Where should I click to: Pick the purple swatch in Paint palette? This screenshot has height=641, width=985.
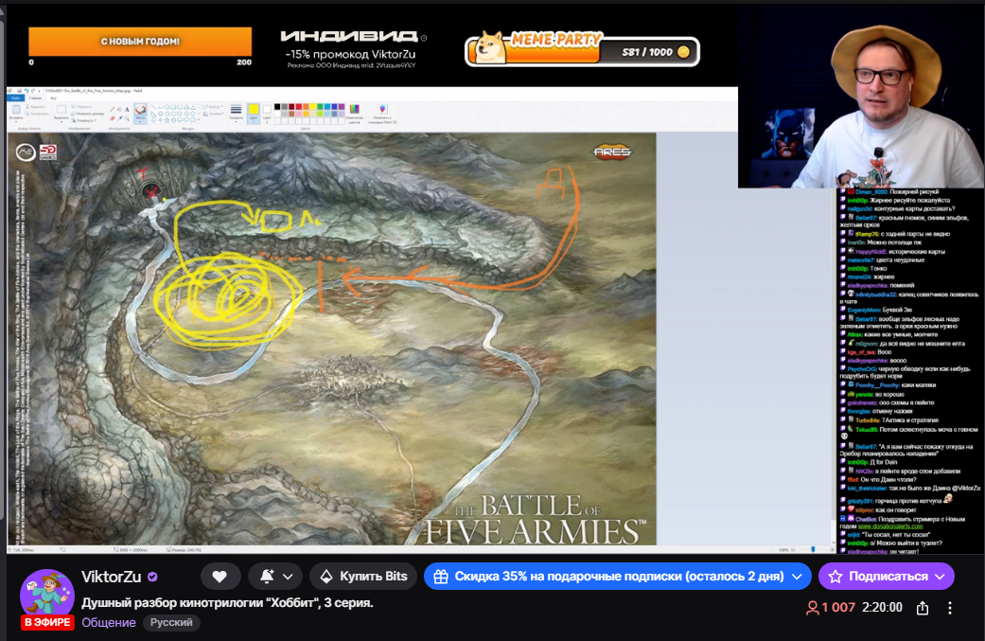pyautogui.click(x=342, y=107)
